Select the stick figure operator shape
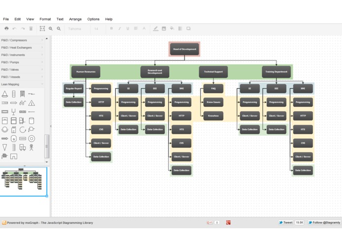This screenshot has width=342, height=243. [31, 148]
